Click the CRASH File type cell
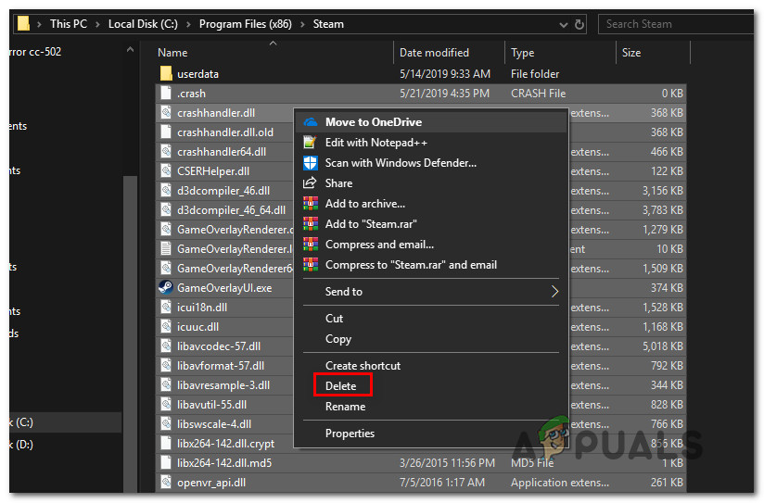Image resolution: width=764 pixels, height=503 pixels. [538, 93]
